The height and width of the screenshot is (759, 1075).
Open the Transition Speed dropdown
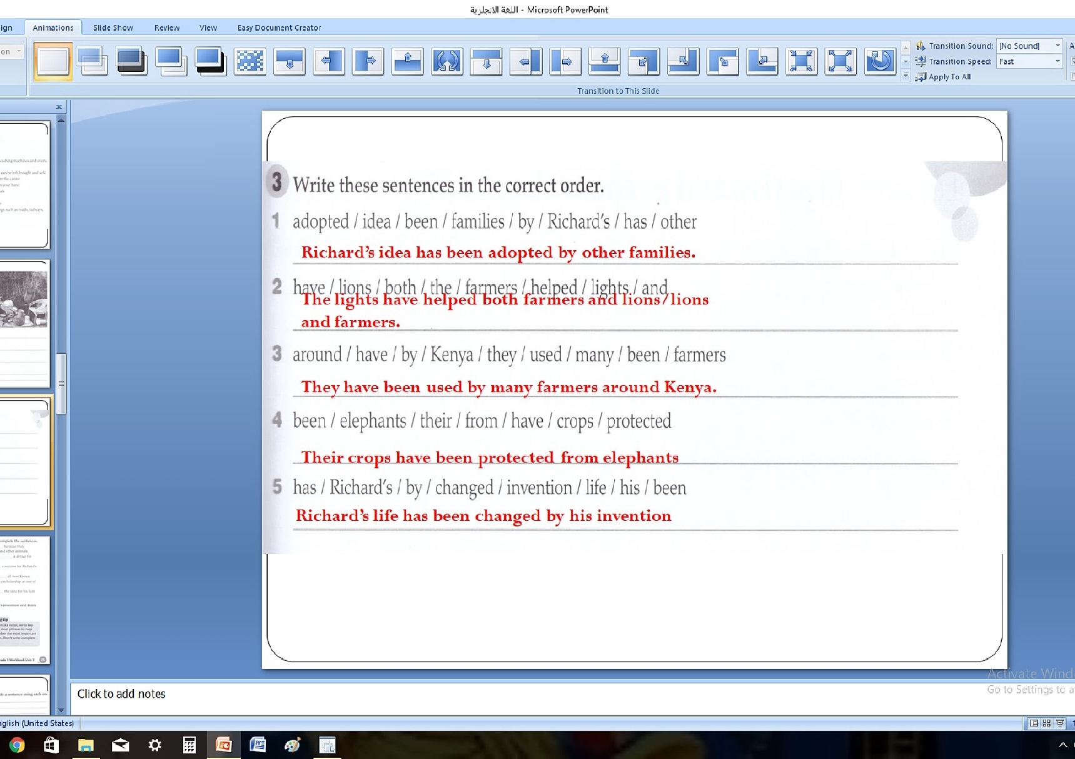1057,61
